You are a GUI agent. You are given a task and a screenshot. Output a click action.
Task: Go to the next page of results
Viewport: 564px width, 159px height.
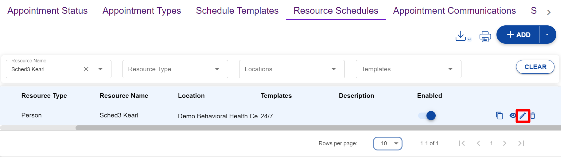tap(504, 143)
